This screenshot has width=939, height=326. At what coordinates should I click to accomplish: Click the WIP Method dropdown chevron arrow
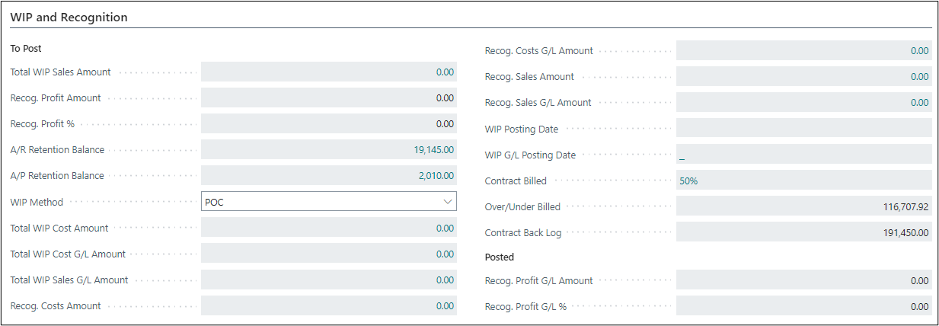pos(447,202)
